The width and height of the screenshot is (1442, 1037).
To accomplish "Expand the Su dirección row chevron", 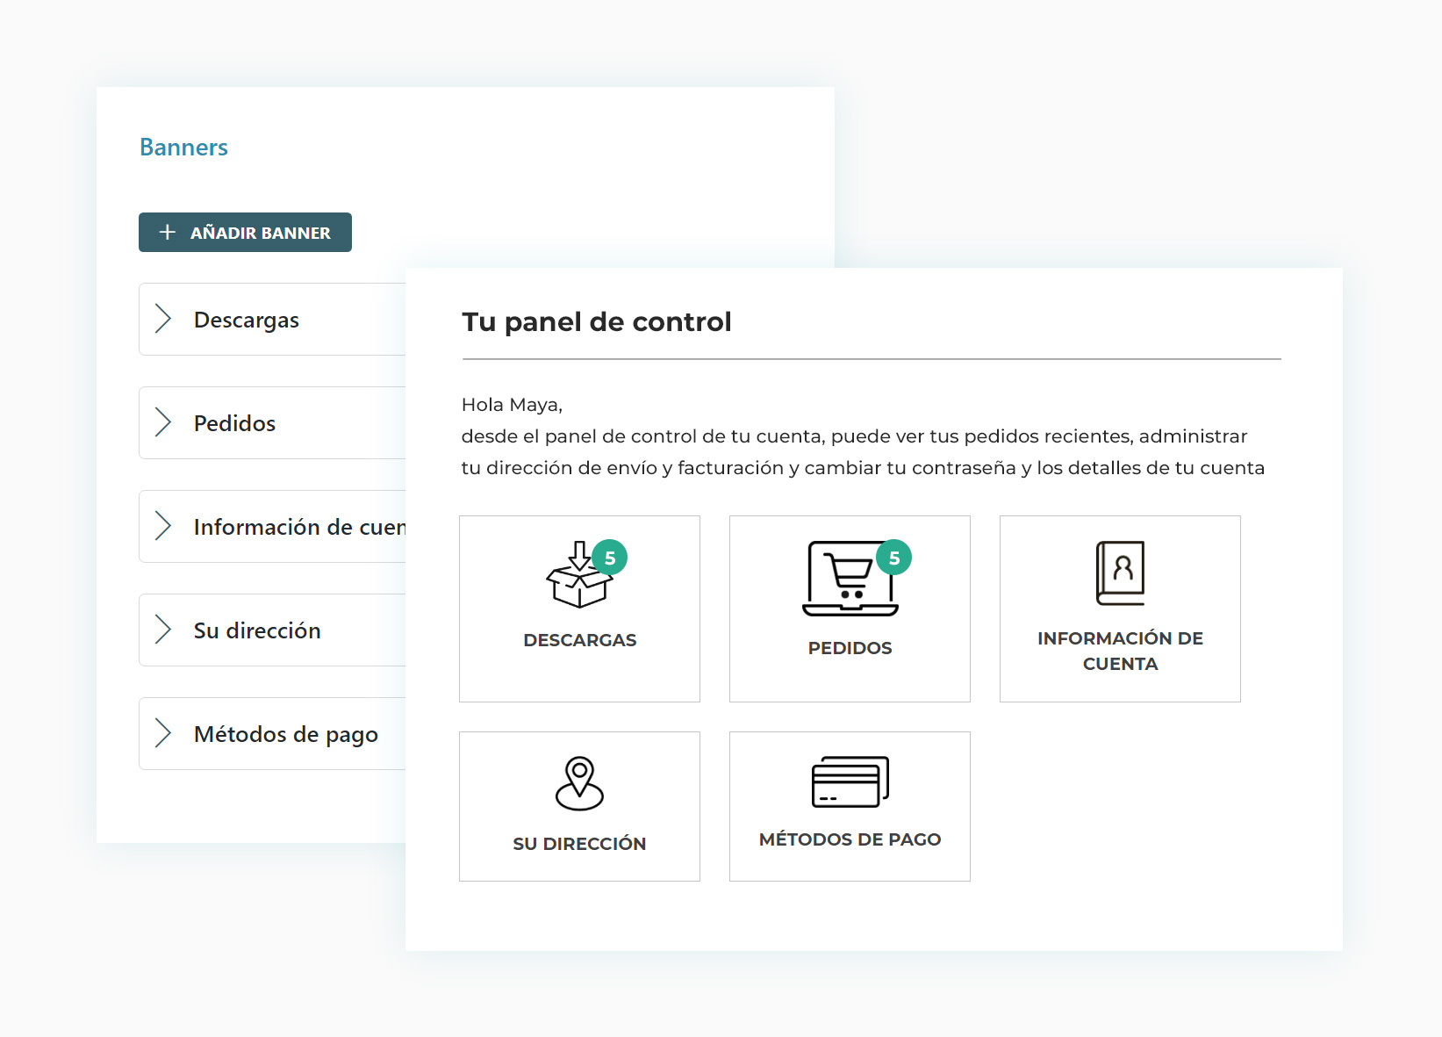I will [163, 630].
